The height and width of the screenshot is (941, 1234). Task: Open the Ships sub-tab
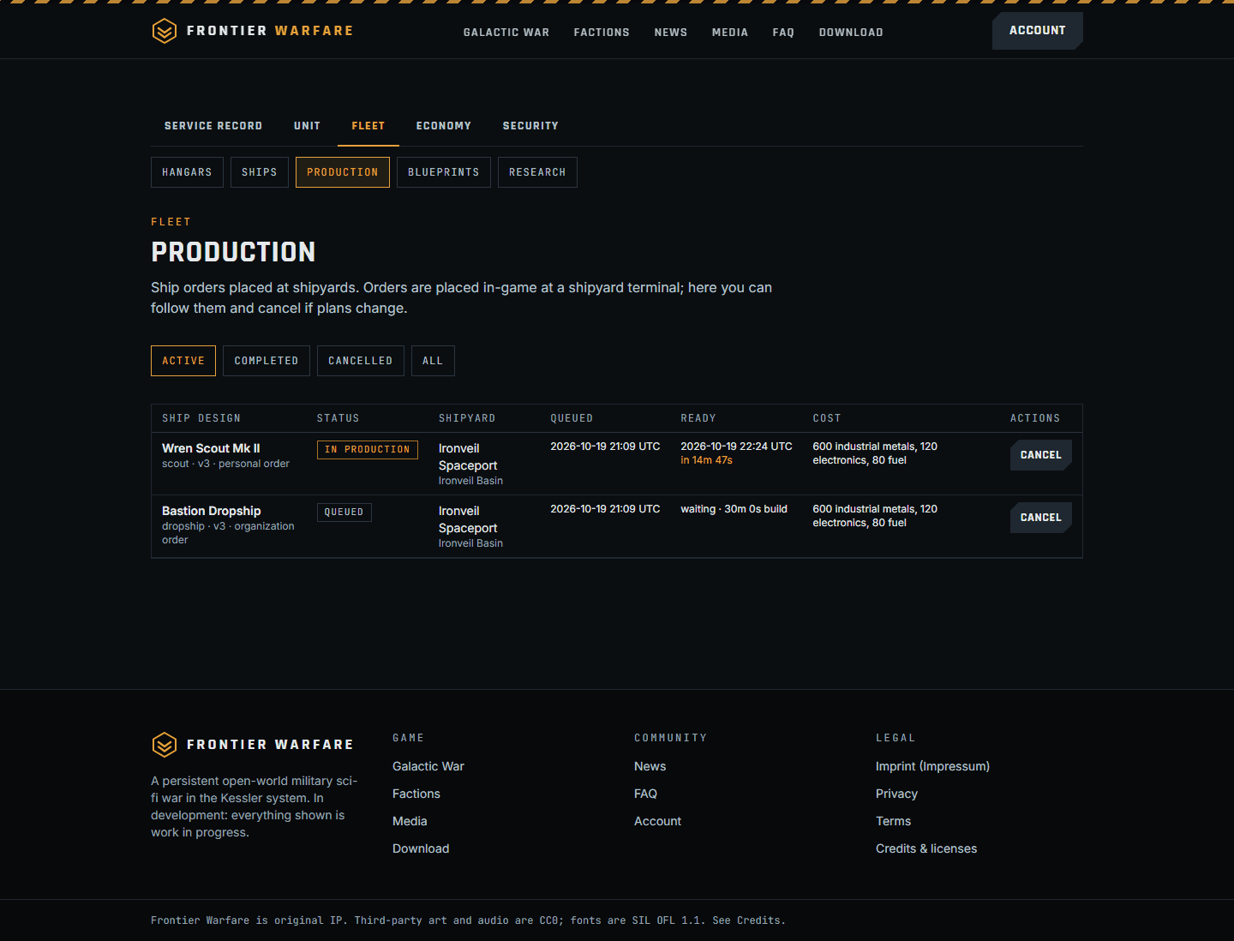tap(260, 172)
